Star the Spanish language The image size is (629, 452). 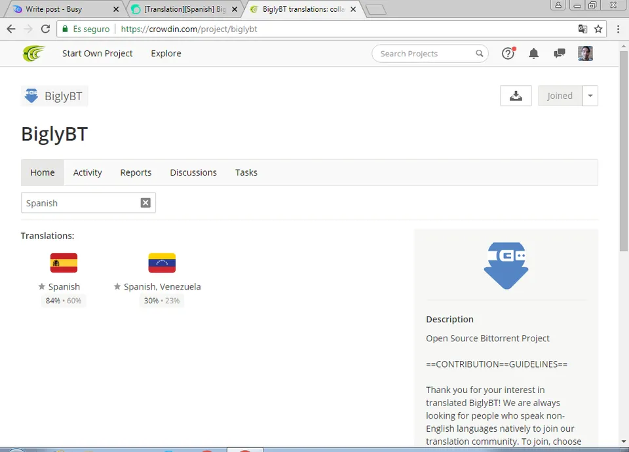pyautogui.click(x=42, y=286)
